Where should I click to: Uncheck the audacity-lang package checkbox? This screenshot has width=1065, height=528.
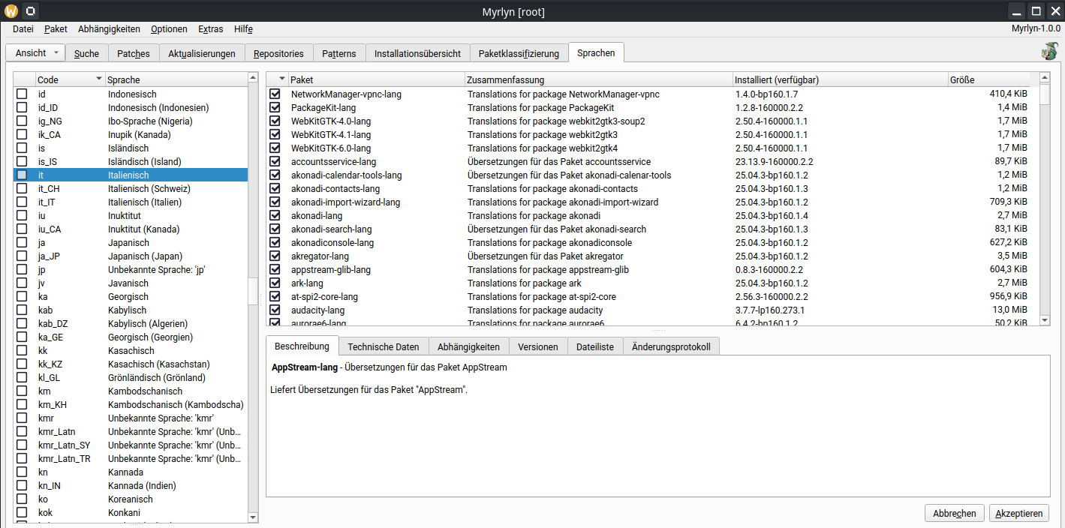(x=275, y=310)
